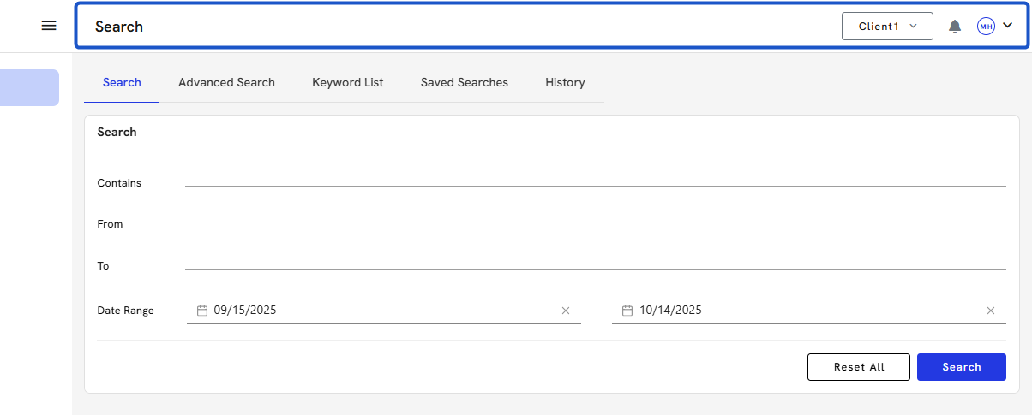Expand the user profile chevron
1032x415 pixels.
tap(1008, 26)
